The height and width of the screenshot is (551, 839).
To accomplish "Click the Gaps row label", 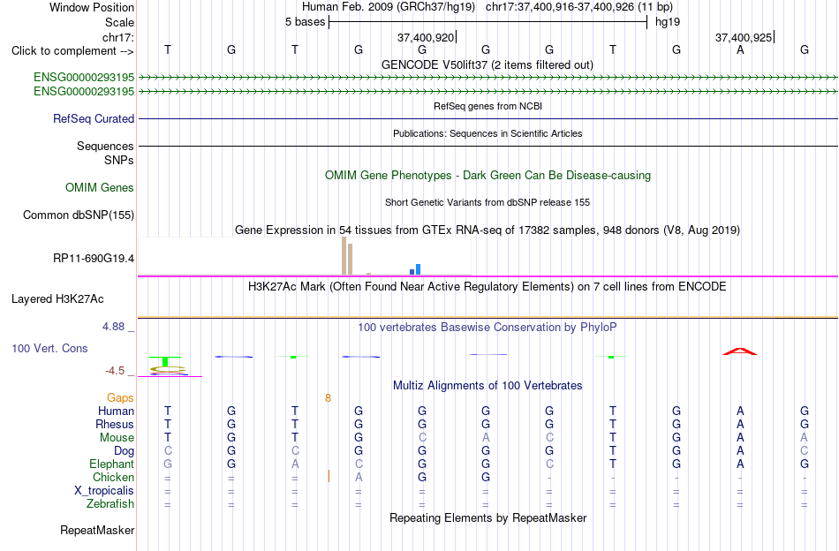I will 120,397.
